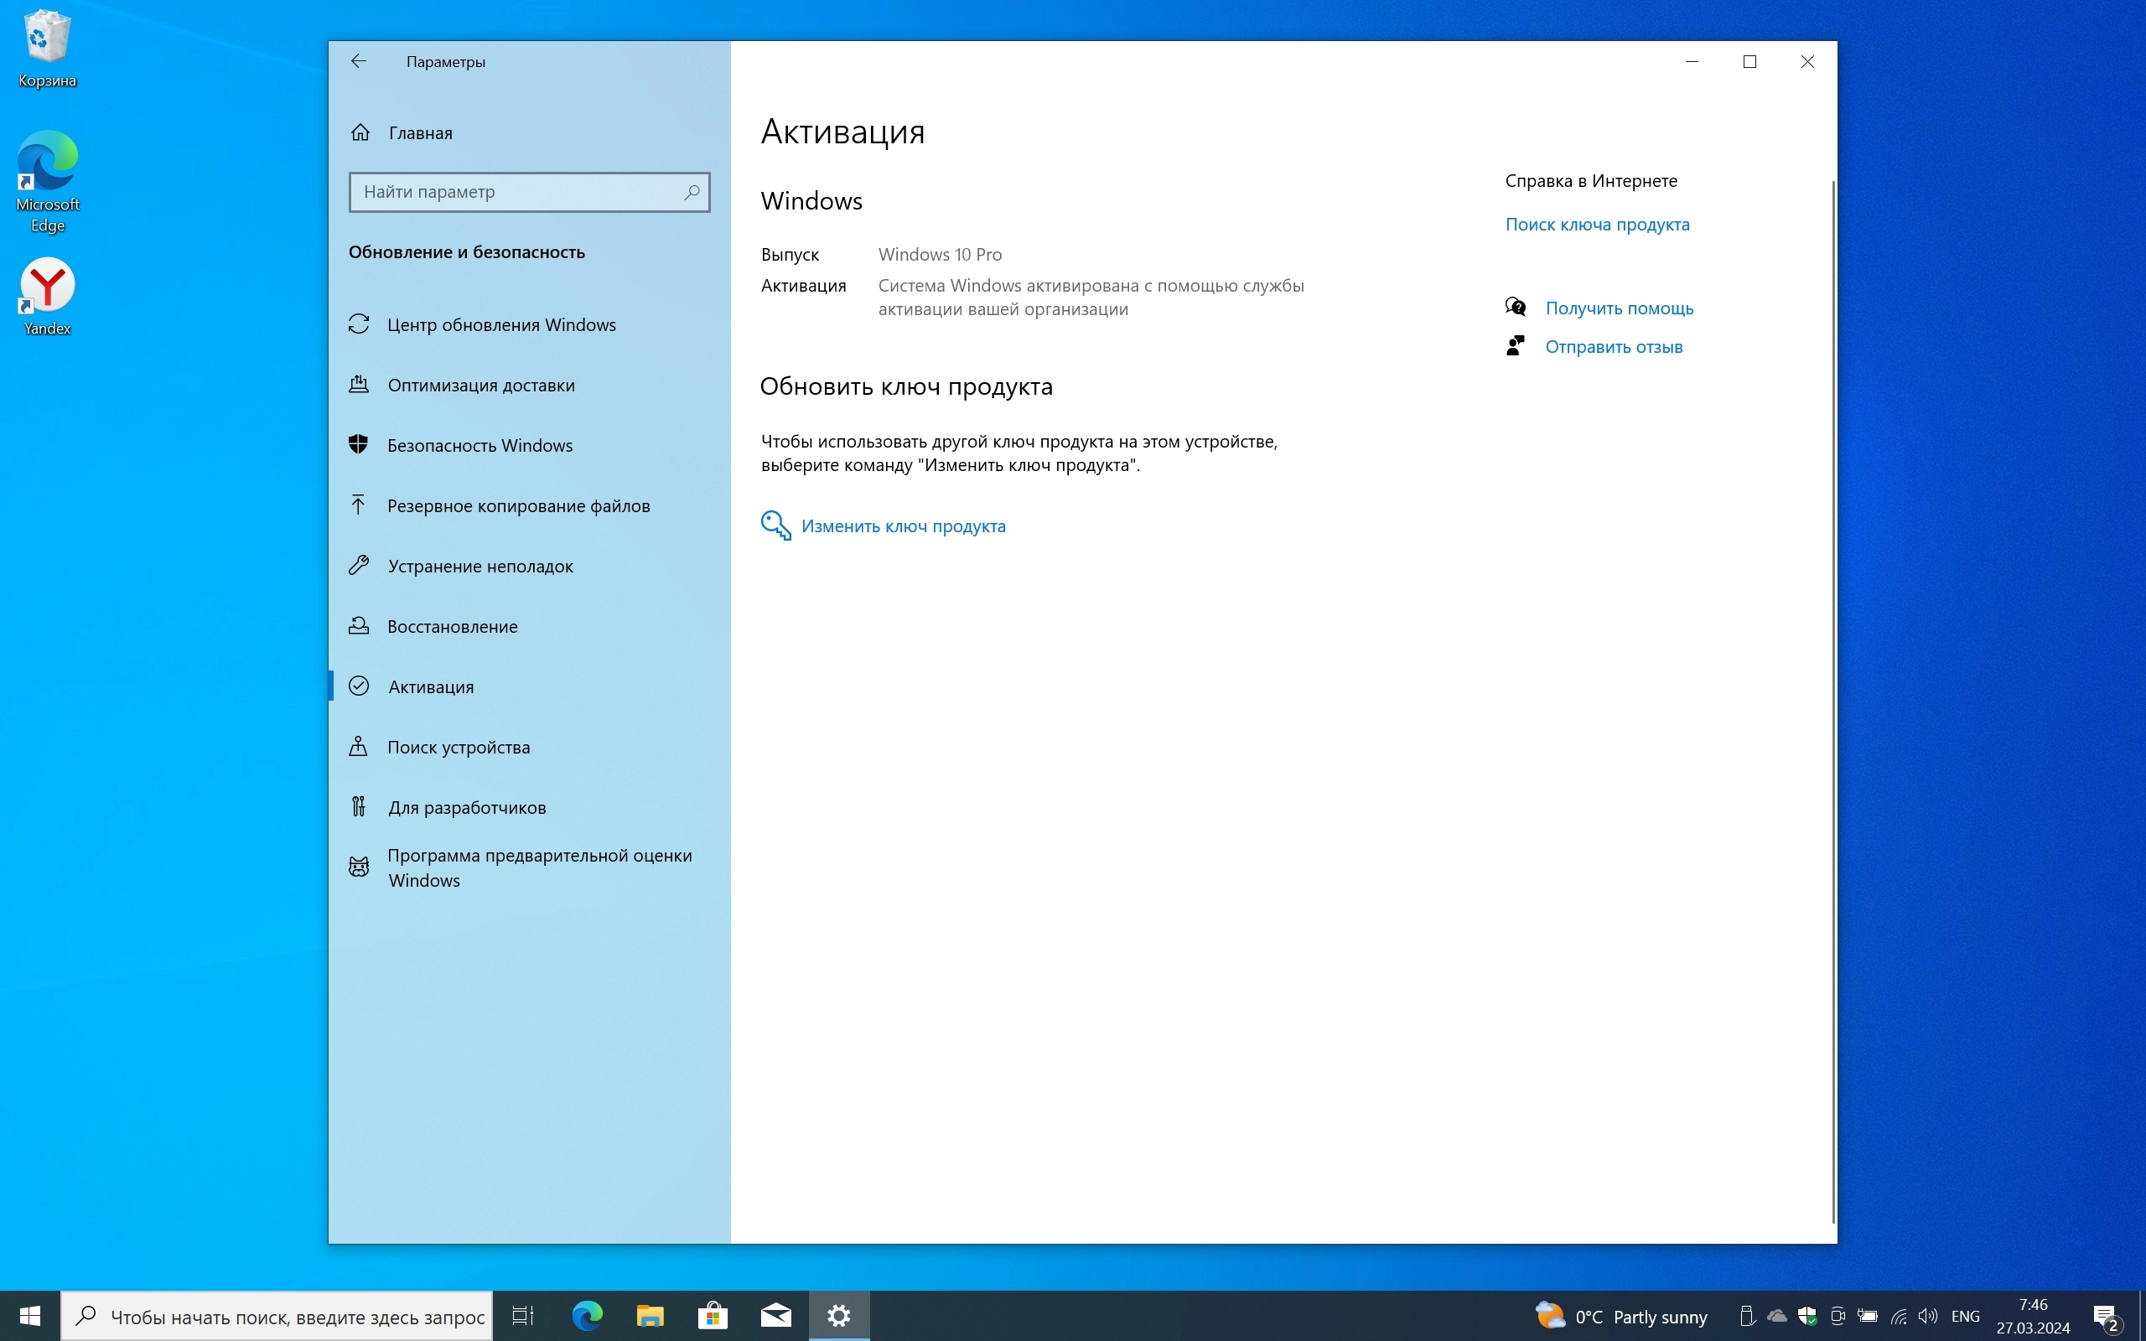Open Программа предварительной оценки Windows
The width and height of the screenshot is (2146, 1341).
[538, 867]
